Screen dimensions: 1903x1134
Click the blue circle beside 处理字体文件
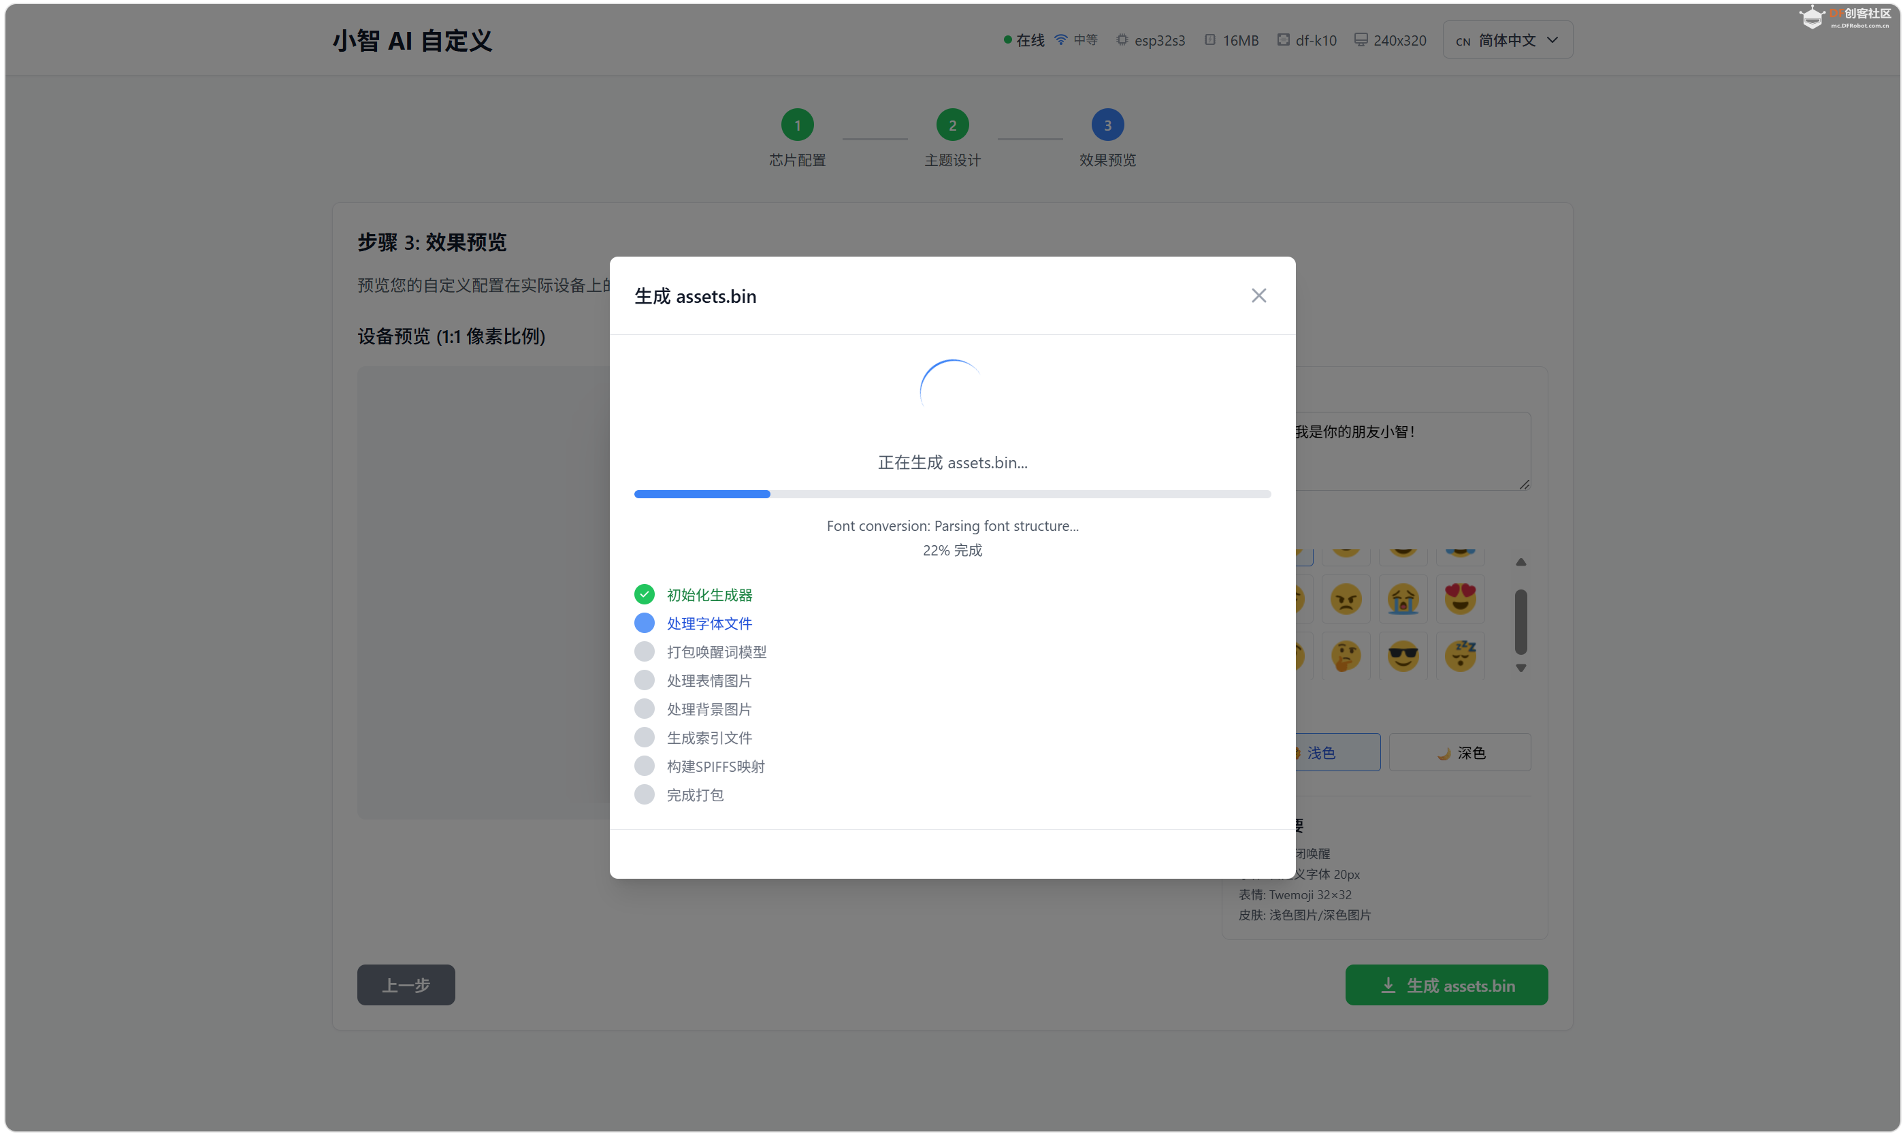pyautogui.click(x=644, y=623)
